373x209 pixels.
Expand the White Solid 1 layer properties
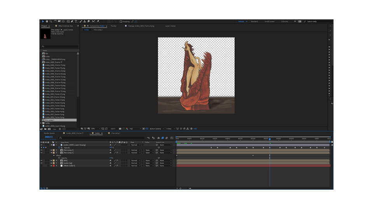click(x=51, y=166)
